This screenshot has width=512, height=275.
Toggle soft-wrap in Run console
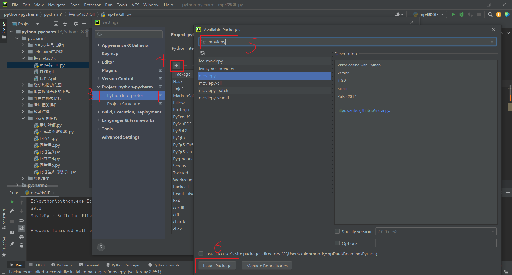coord(22,220)
